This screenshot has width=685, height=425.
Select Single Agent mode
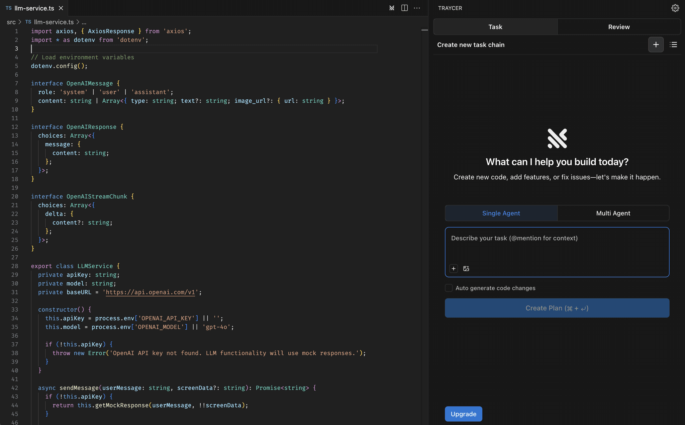point(501,213)
